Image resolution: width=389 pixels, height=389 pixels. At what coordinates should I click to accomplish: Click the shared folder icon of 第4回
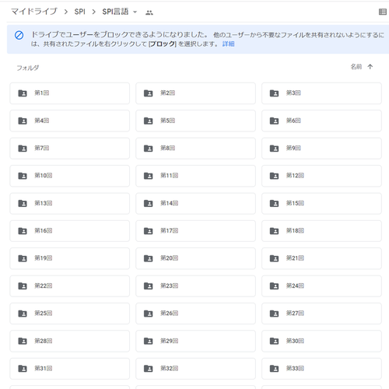point(23,121)
